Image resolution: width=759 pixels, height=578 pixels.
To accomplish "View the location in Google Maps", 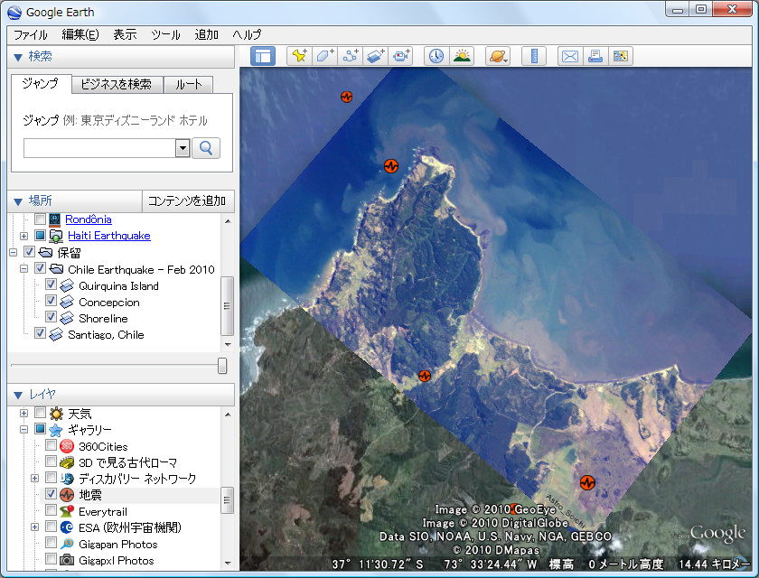I will 620,56.
